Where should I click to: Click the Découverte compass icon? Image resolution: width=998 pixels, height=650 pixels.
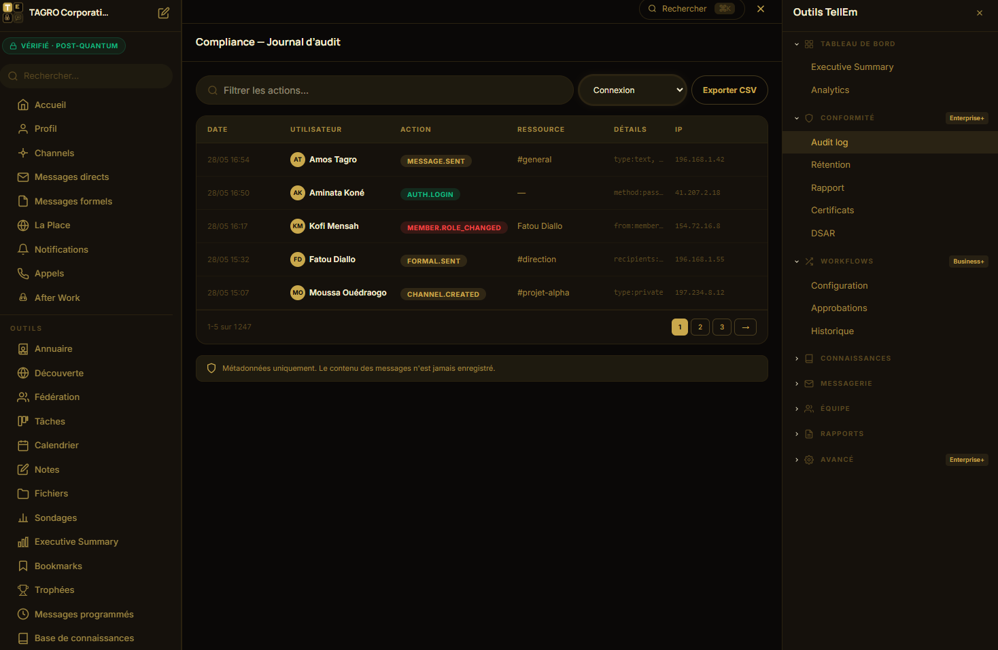click(x=23, y=373)
